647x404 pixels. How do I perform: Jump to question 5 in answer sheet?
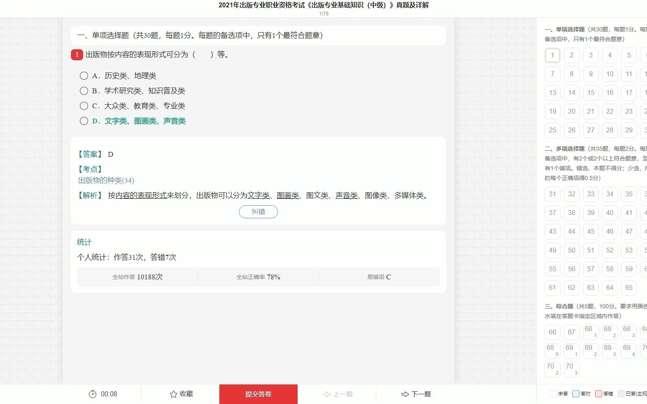629,55
